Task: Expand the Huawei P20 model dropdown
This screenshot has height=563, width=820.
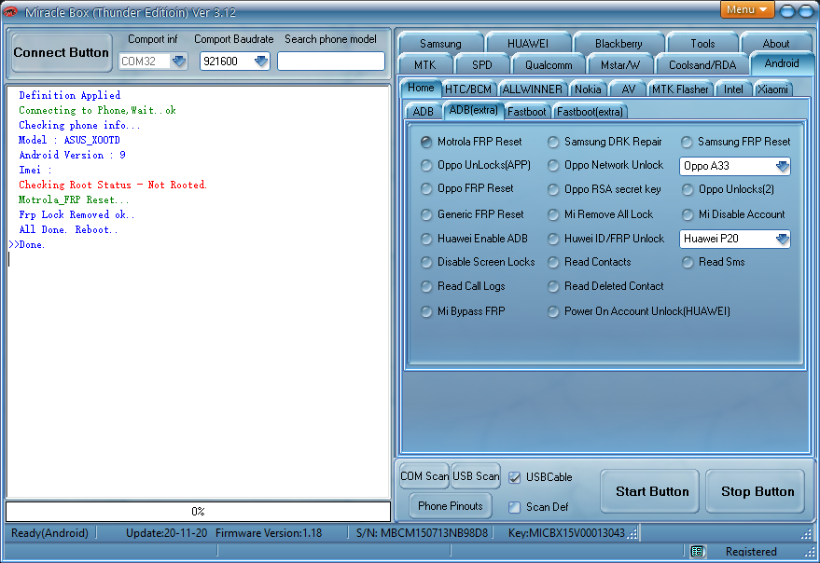Action: click(782, 239)
